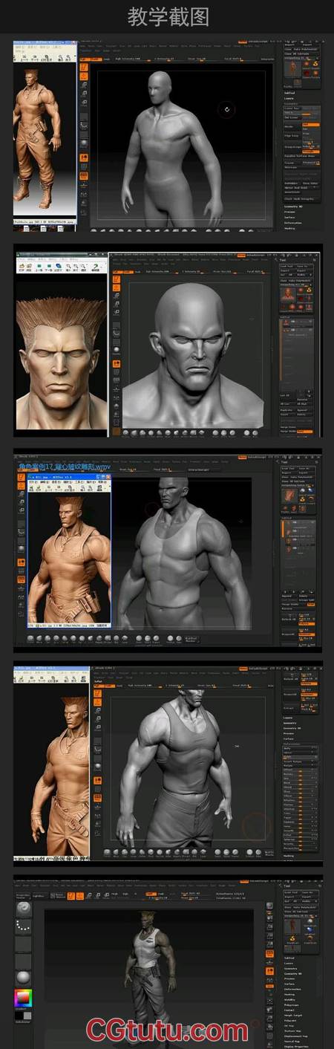Expand UV Map section in fifth screenshot
Image resolution: width=334 pixels, height=1049 pixels.
point(289,1026)
